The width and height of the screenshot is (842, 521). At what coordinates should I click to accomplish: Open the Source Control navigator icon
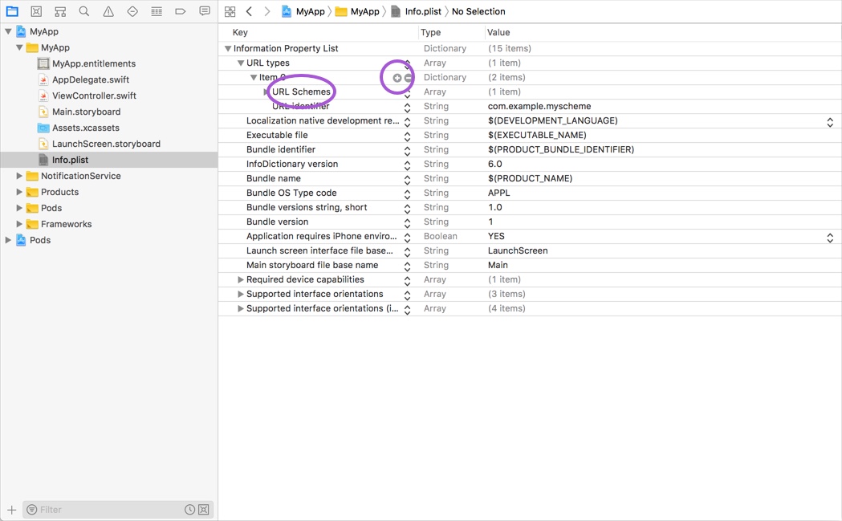pos(36,11)
